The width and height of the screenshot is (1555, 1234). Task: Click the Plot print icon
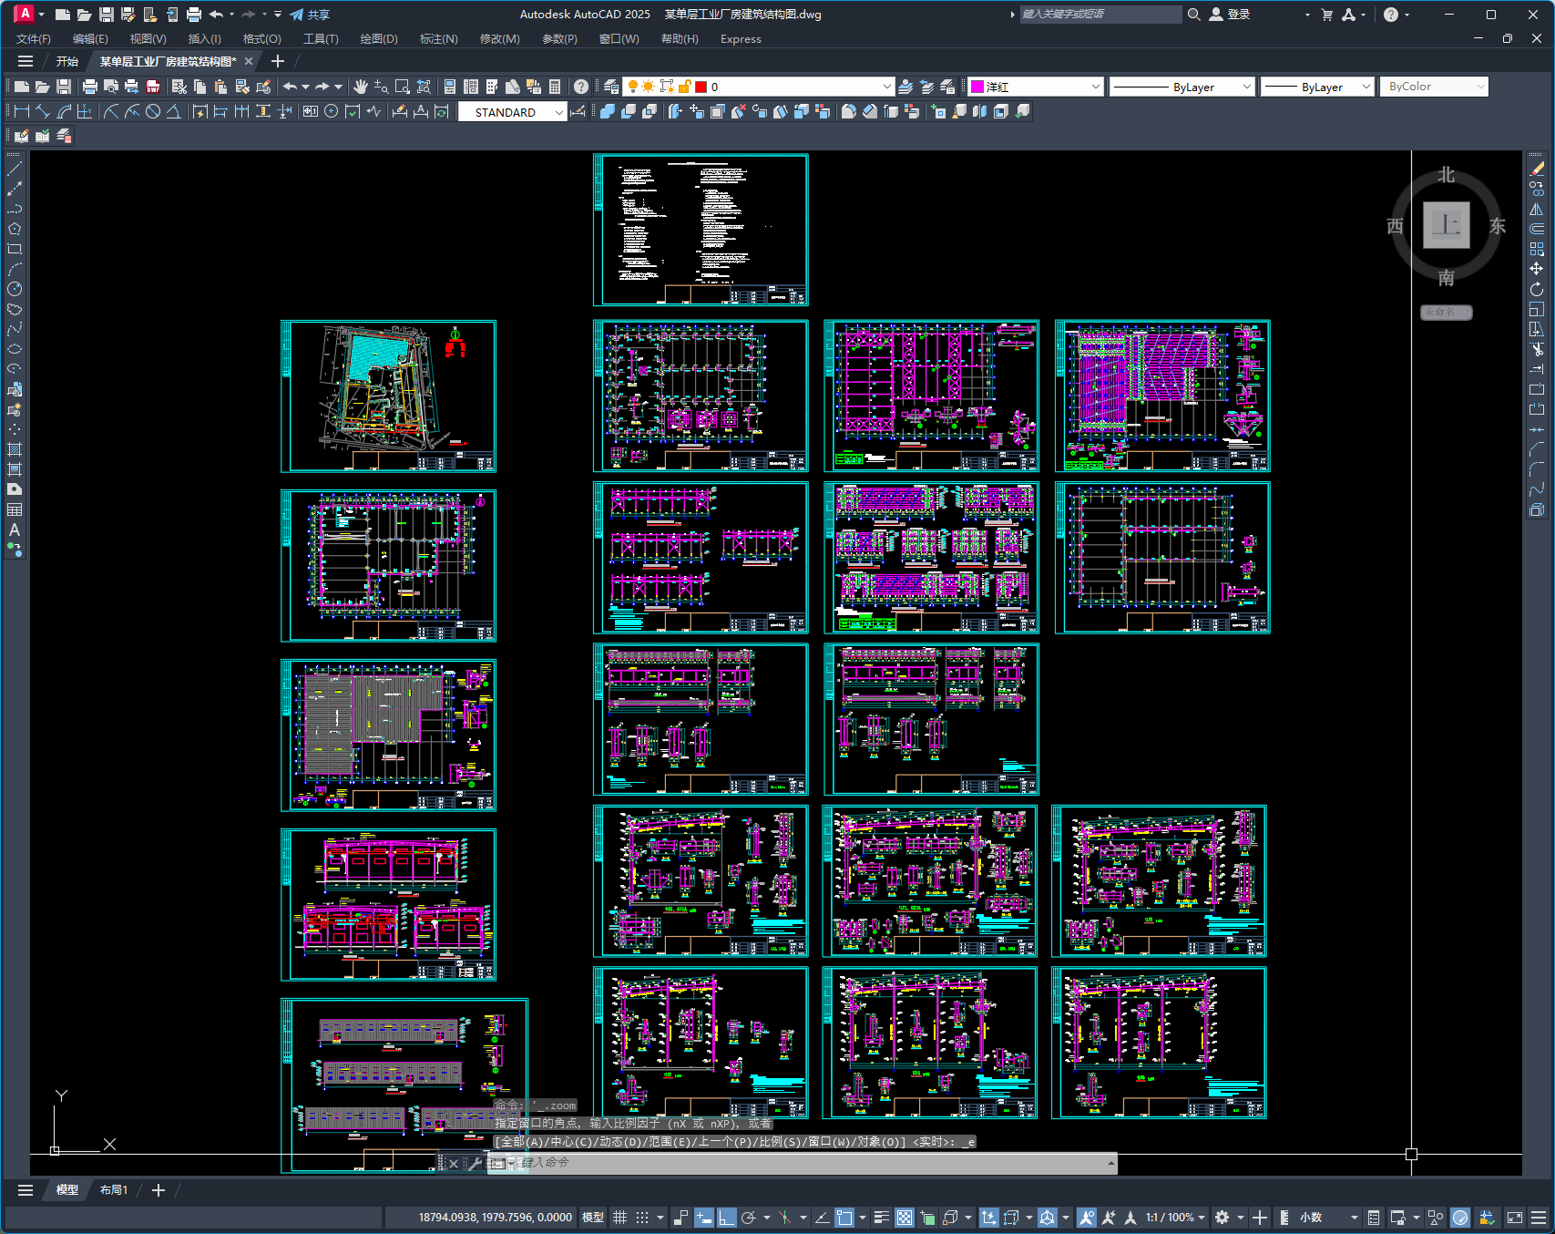(x=89, y=87)
